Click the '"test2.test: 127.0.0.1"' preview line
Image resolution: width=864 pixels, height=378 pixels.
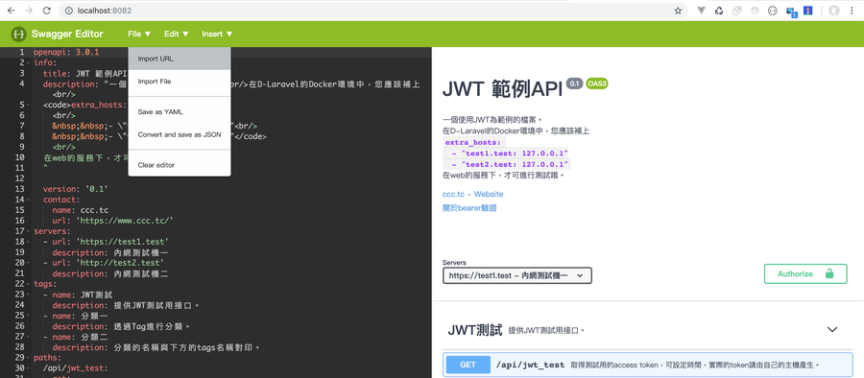coord(511,164)
